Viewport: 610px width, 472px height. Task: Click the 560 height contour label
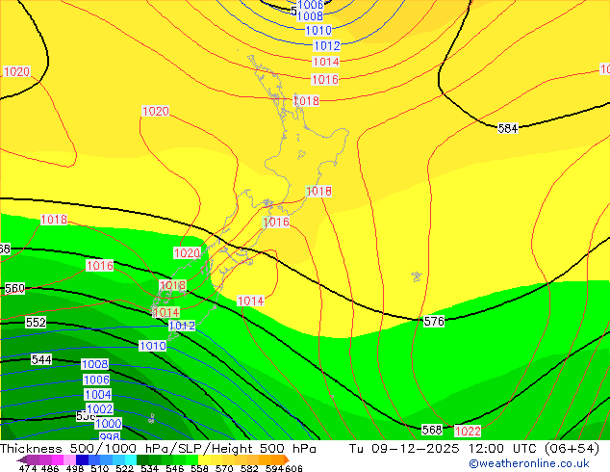point(14,288)
